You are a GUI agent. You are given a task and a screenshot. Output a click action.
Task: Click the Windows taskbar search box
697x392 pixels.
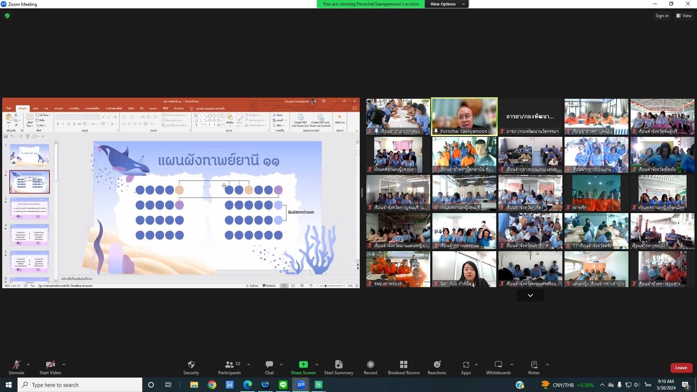80,385
